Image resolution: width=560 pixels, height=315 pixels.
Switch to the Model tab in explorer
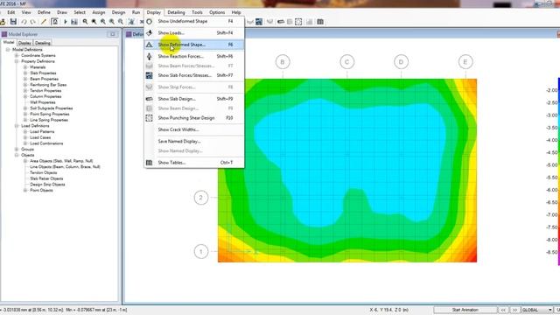point(9,43)
